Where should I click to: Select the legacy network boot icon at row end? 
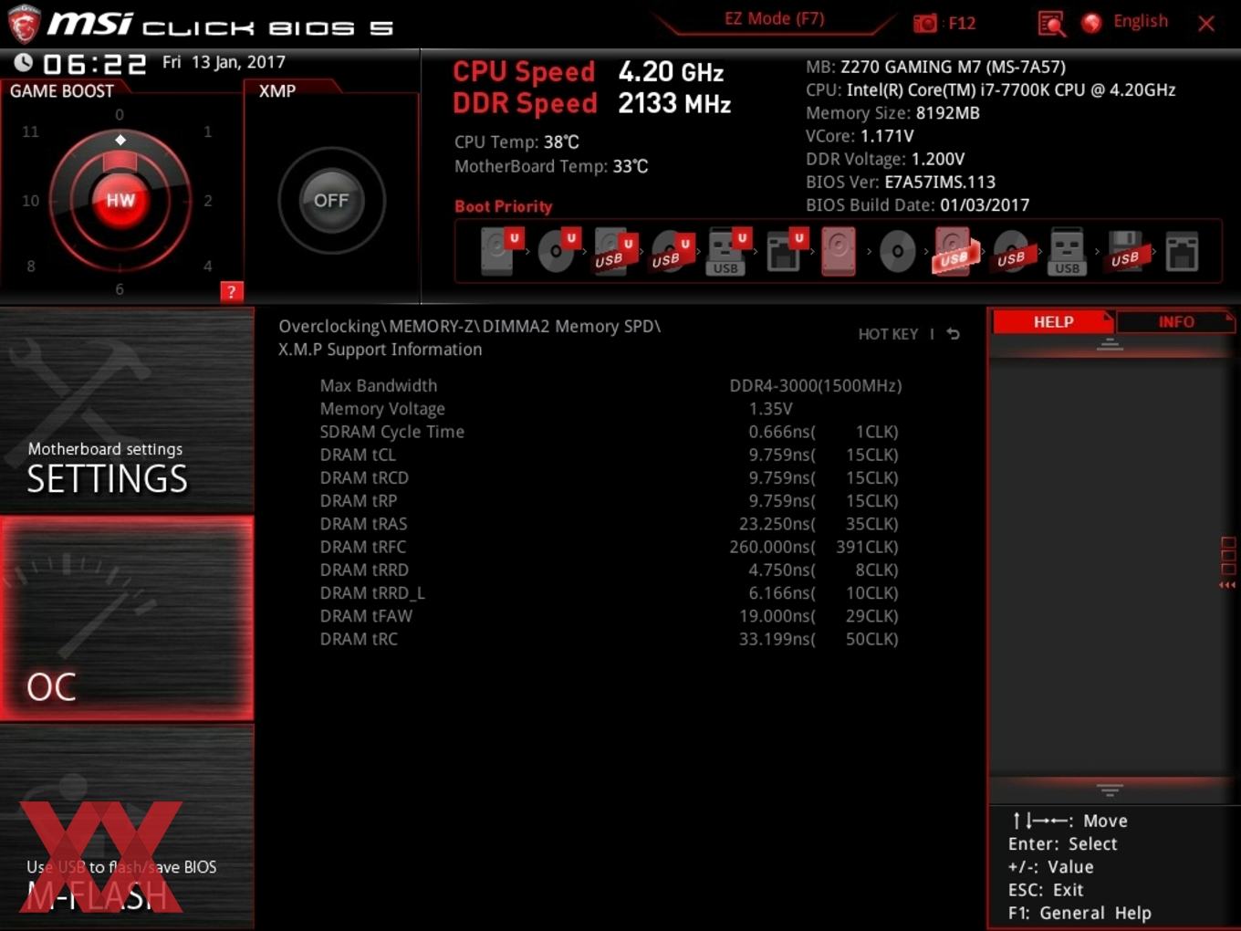tap(1182, 251)
